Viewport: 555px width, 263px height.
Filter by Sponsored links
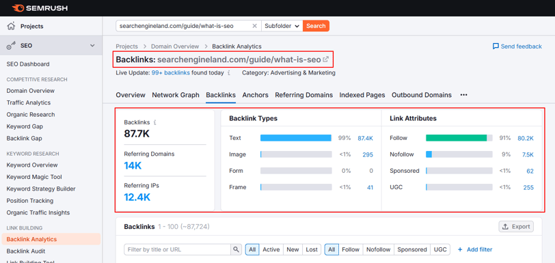coord(412,249)
